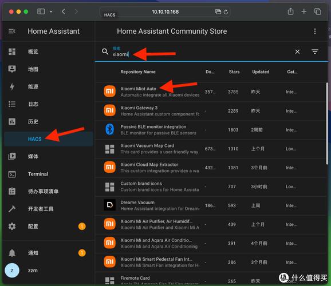331x286 pixels.
Task: Open Xiaomi Cloud Map Extractor row
Action: point(211,168)
